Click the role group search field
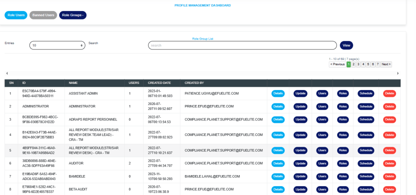This screenshot has height=195, width=416. pos(242,45)
